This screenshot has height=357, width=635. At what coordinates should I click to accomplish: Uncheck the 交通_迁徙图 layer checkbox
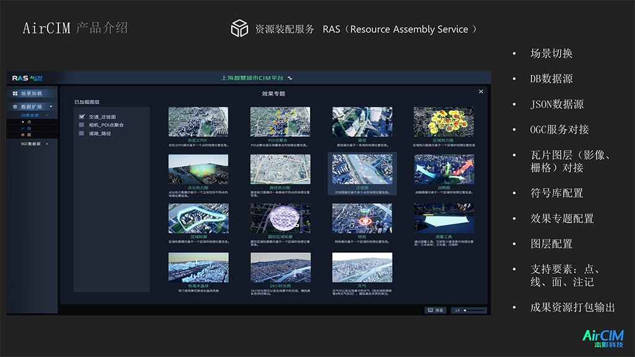[82, 117]
